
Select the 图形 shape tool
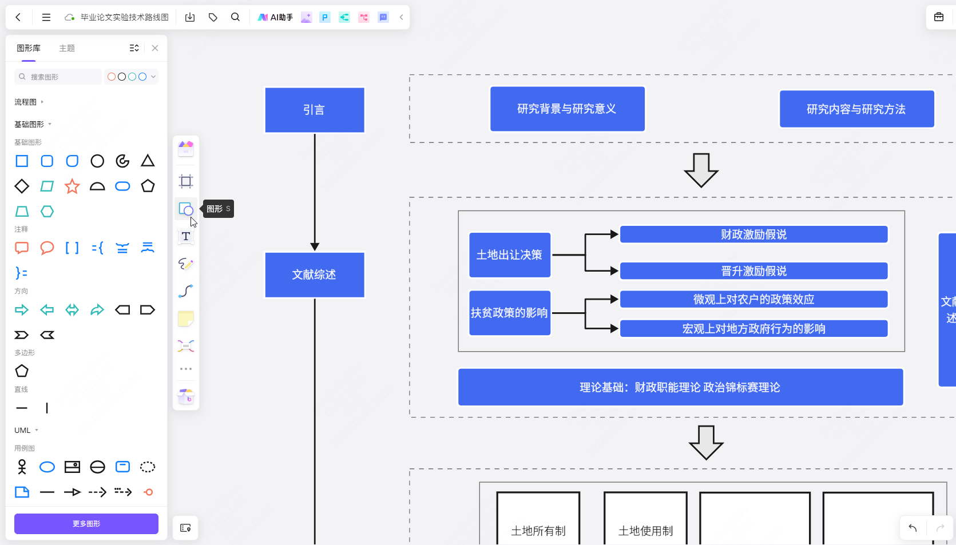[x=186, y=209]
